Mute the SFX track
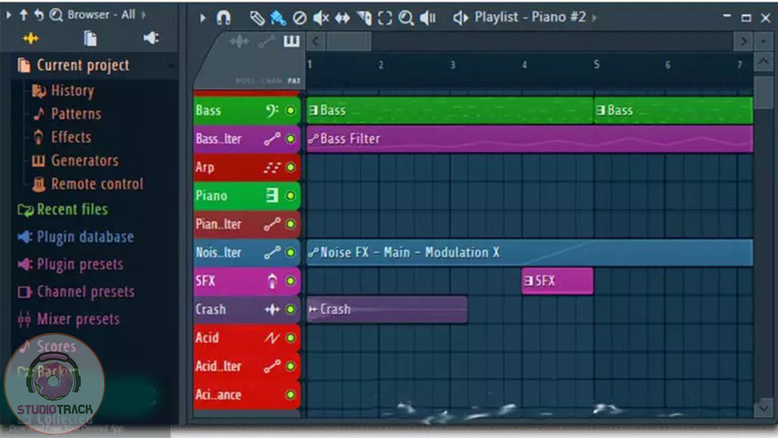The image size is (778, 438). pos(290,281)
